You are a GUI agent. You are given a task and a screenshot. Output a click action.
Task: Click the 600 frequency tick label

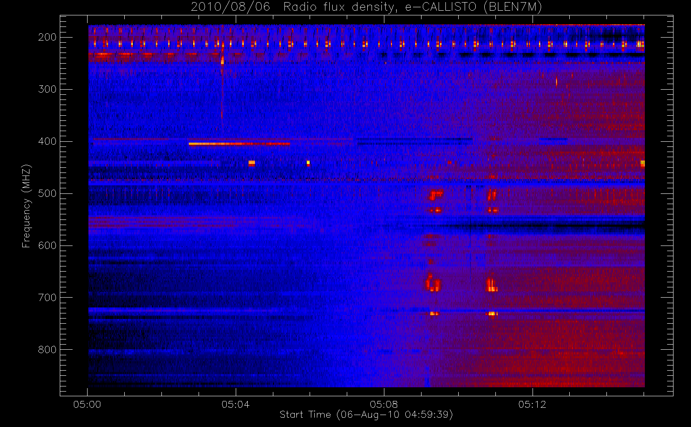pos(47,246)
